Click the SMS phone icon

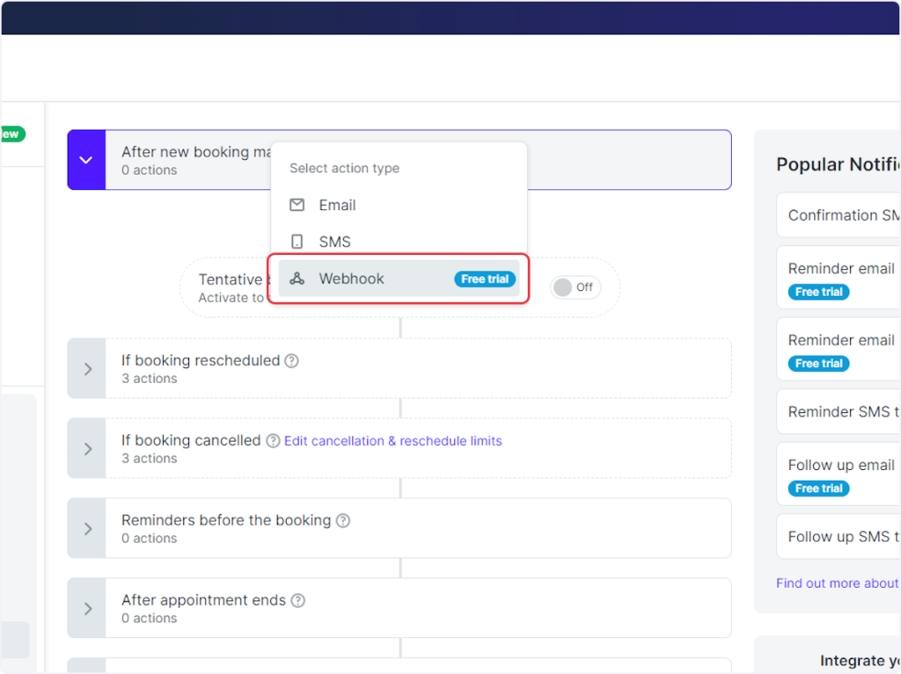point(297,242)
